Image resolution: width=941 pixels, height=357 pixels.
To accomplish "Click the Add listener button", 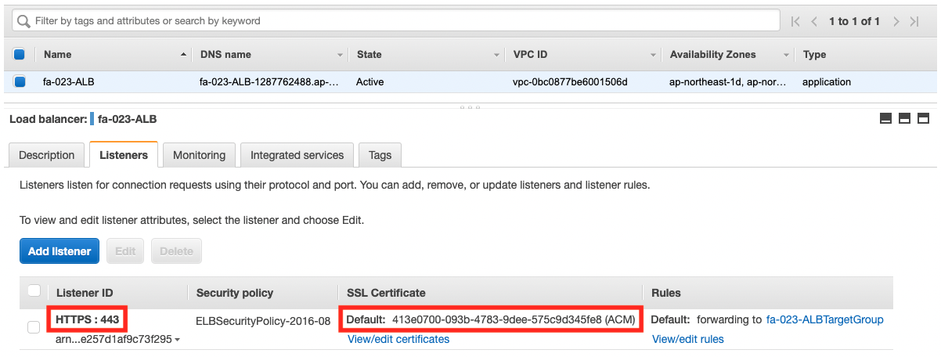I will point(59,251).
